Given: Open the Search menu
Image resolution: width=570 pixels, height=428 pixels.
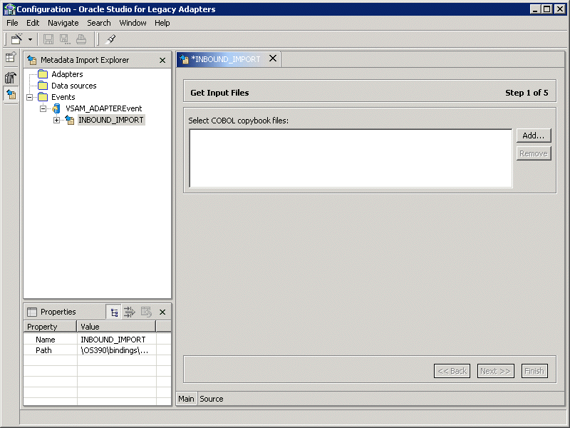Looking at the screenshot, I should click(x=98, y=23).
